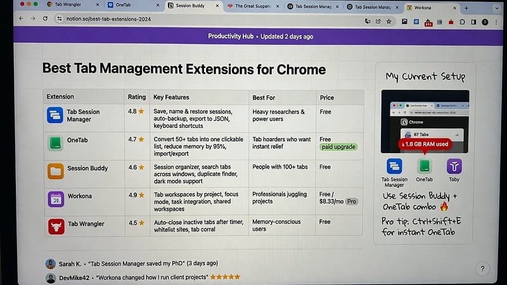Open the help question mark button
507x285 pixels.
tap(482, 269)
